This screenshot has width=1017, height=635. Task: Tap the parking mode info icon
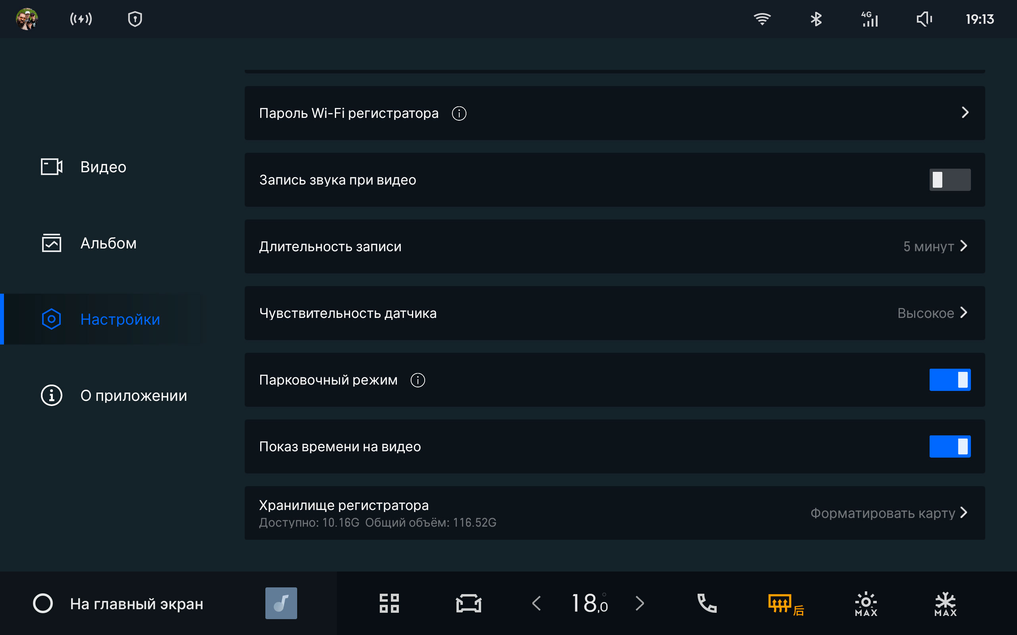click(418, 380)
